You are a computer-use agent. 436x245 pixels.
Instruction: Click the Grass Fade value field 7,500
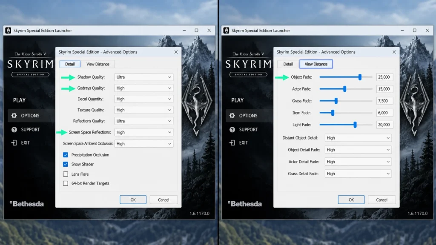[384, 101]
